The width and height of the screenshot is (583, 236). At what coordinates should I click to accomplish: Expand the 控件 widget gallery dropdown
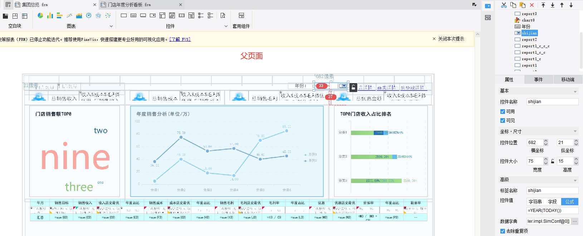pyautogui.click(x=226, y=26)
